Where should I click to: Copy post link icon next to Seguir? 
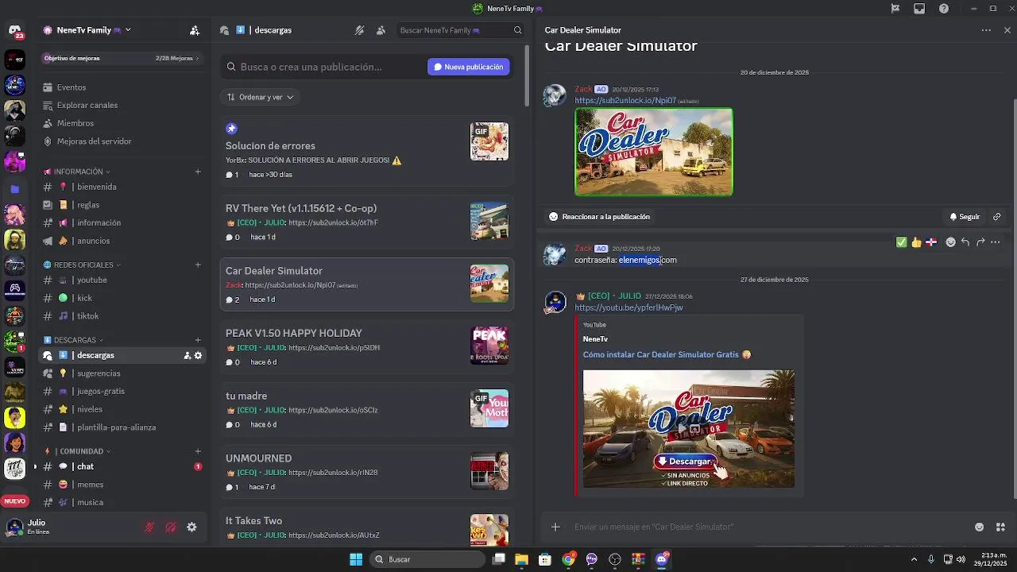(997, 217)
